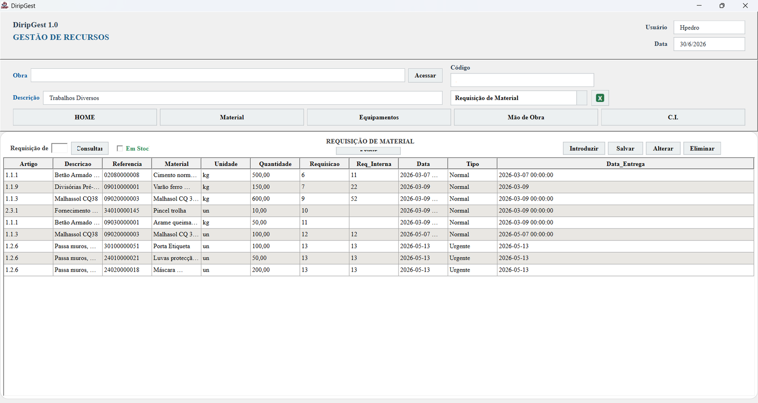
Task: Click the Código input field
Action: (x=522, y=80)
